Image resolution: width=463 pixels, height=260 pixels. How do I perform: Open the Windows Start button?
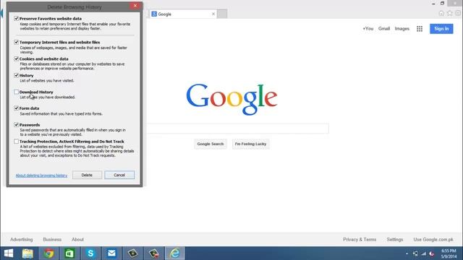pyautogui.click(x=9, y=253)
